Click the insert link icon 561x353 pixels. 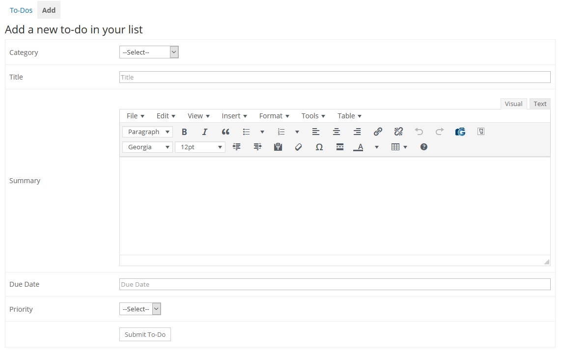pyautogui.click(x=378, y=132)
